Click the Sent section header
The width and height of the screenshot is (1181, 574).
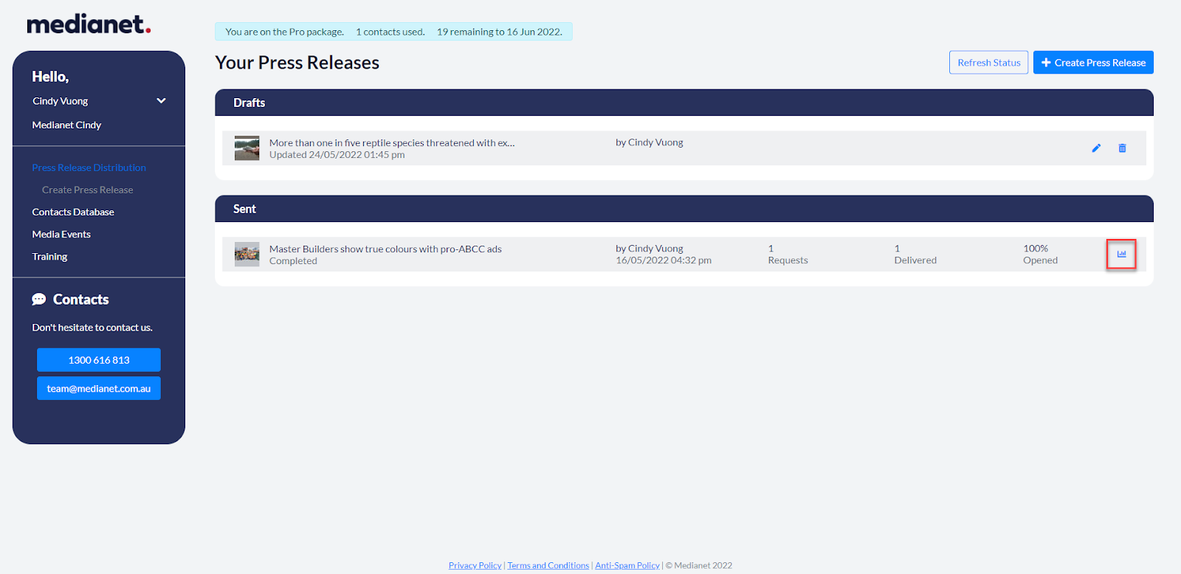[684, 209]
